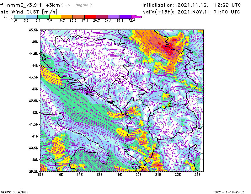Image resolution: width=251 pixels, height=194 pixels.
Task: Click the 17E longitude label
Action: point(80,175)
